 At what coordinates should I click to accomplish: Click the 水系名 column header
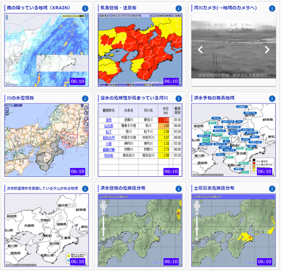[x=129, y=111]
